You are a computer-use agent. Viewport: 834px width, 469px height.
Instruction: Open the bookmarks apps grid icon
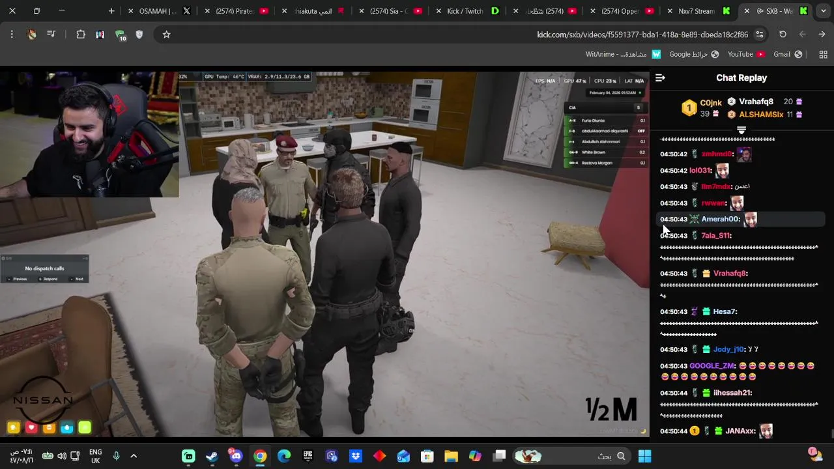tap(823, 54)
